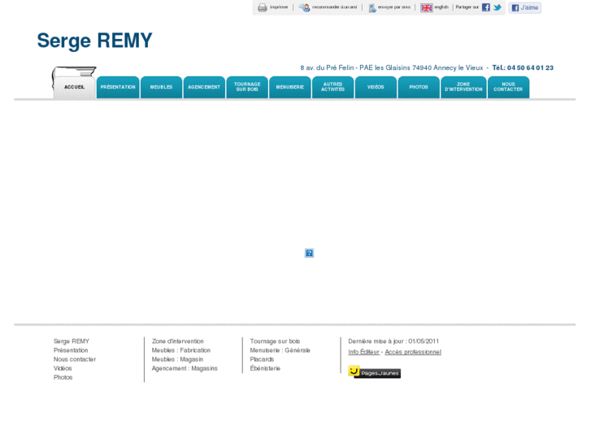Share on Facebook via the toolbar icon
Image resolution: width=591 pixels, height=443 pixels.
486,7
